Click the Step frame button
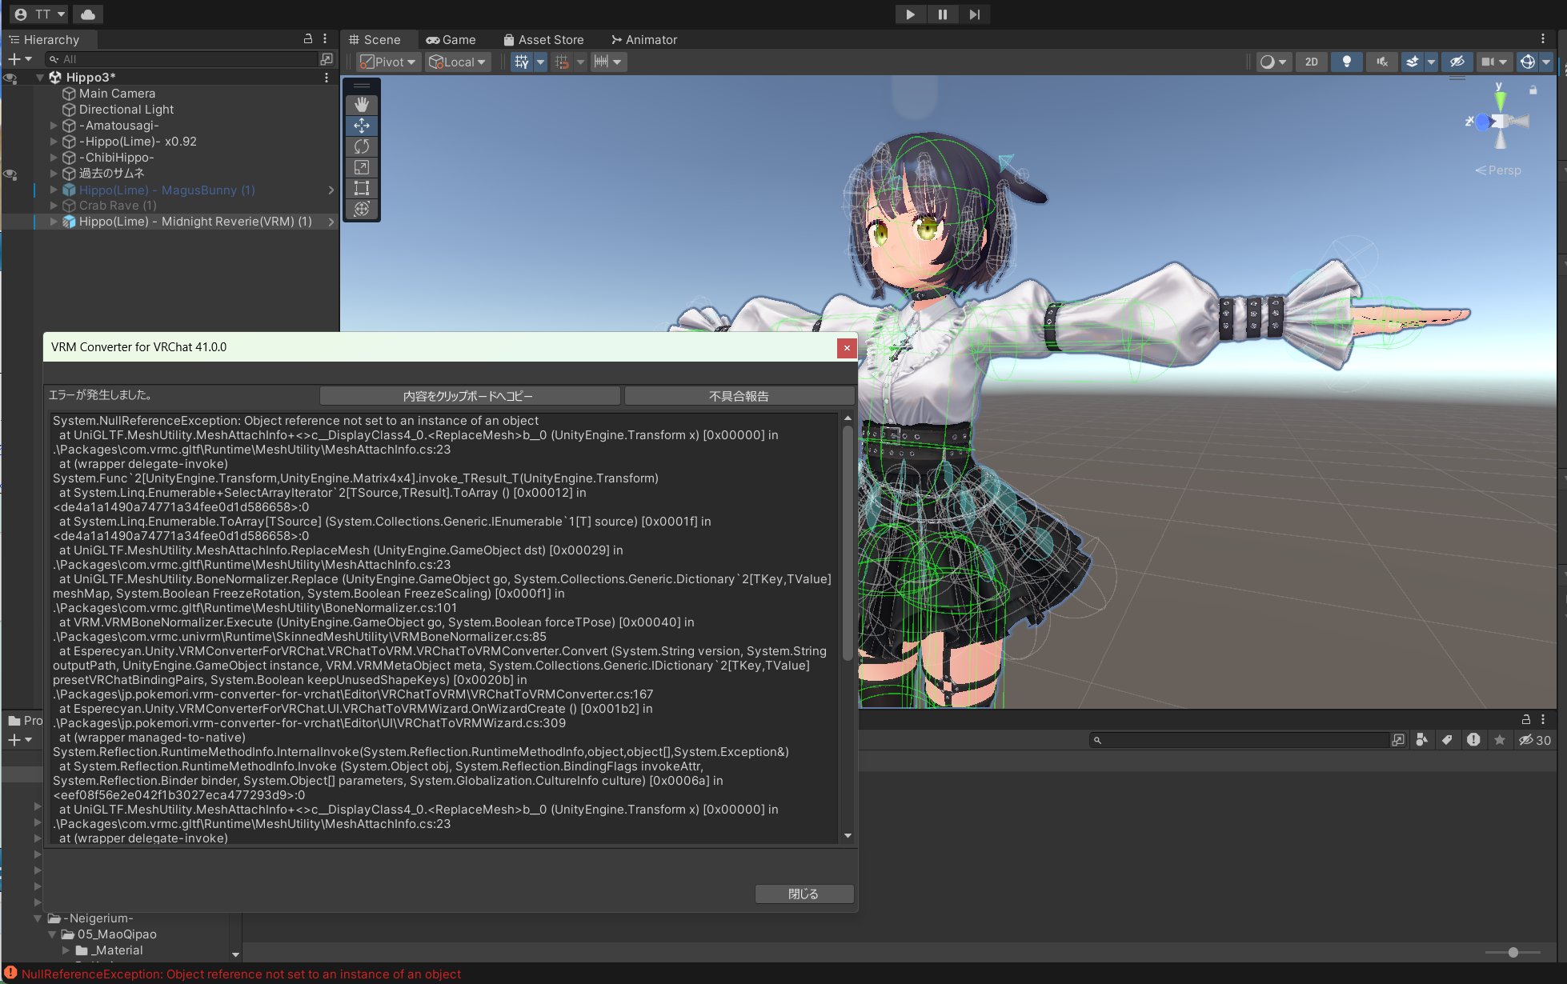 coord(974,14)
